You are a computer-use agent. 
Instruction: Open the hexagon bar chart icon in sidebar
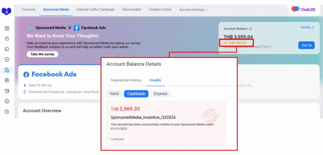[x=7, y=101]
